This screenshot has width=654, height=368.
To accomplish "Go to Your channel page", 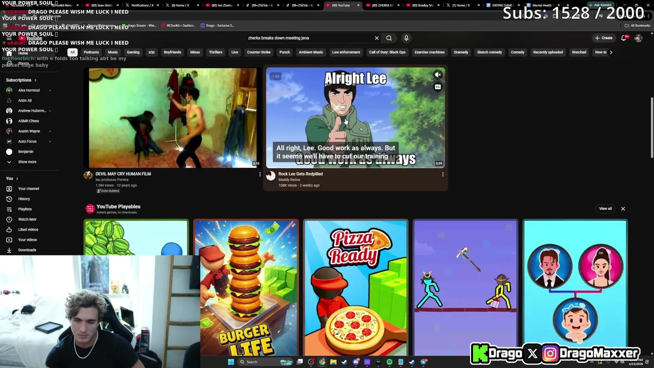I will click(x=28, y=189).
